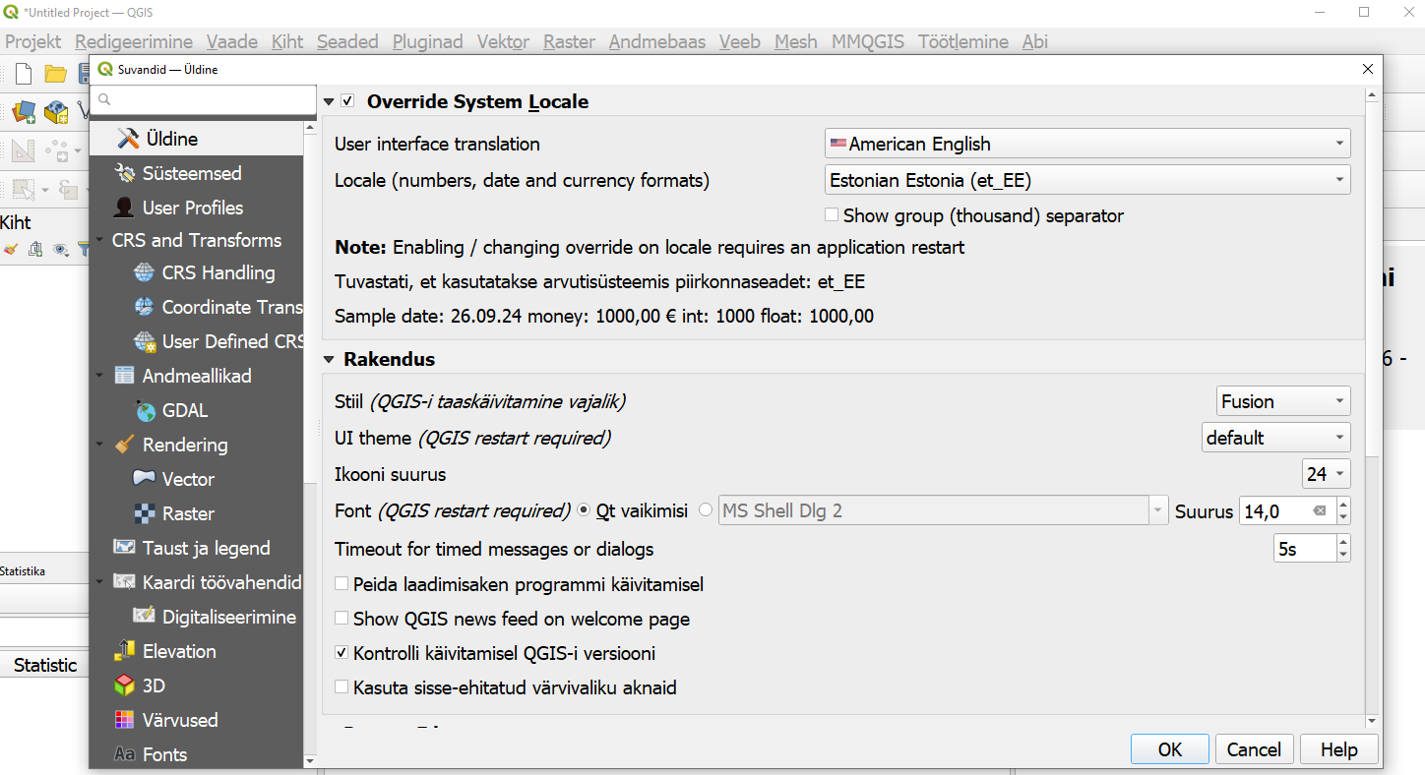Click the add group icon in Kiht panel
Image resolution: width=1425 pixels, height=775 pixels.
pyautogui.click(x=36, y=250)
